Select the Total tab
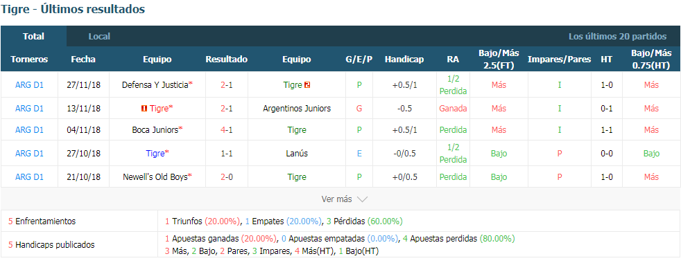This screenshot has height=263, width=681. click(x=33, y=37)
